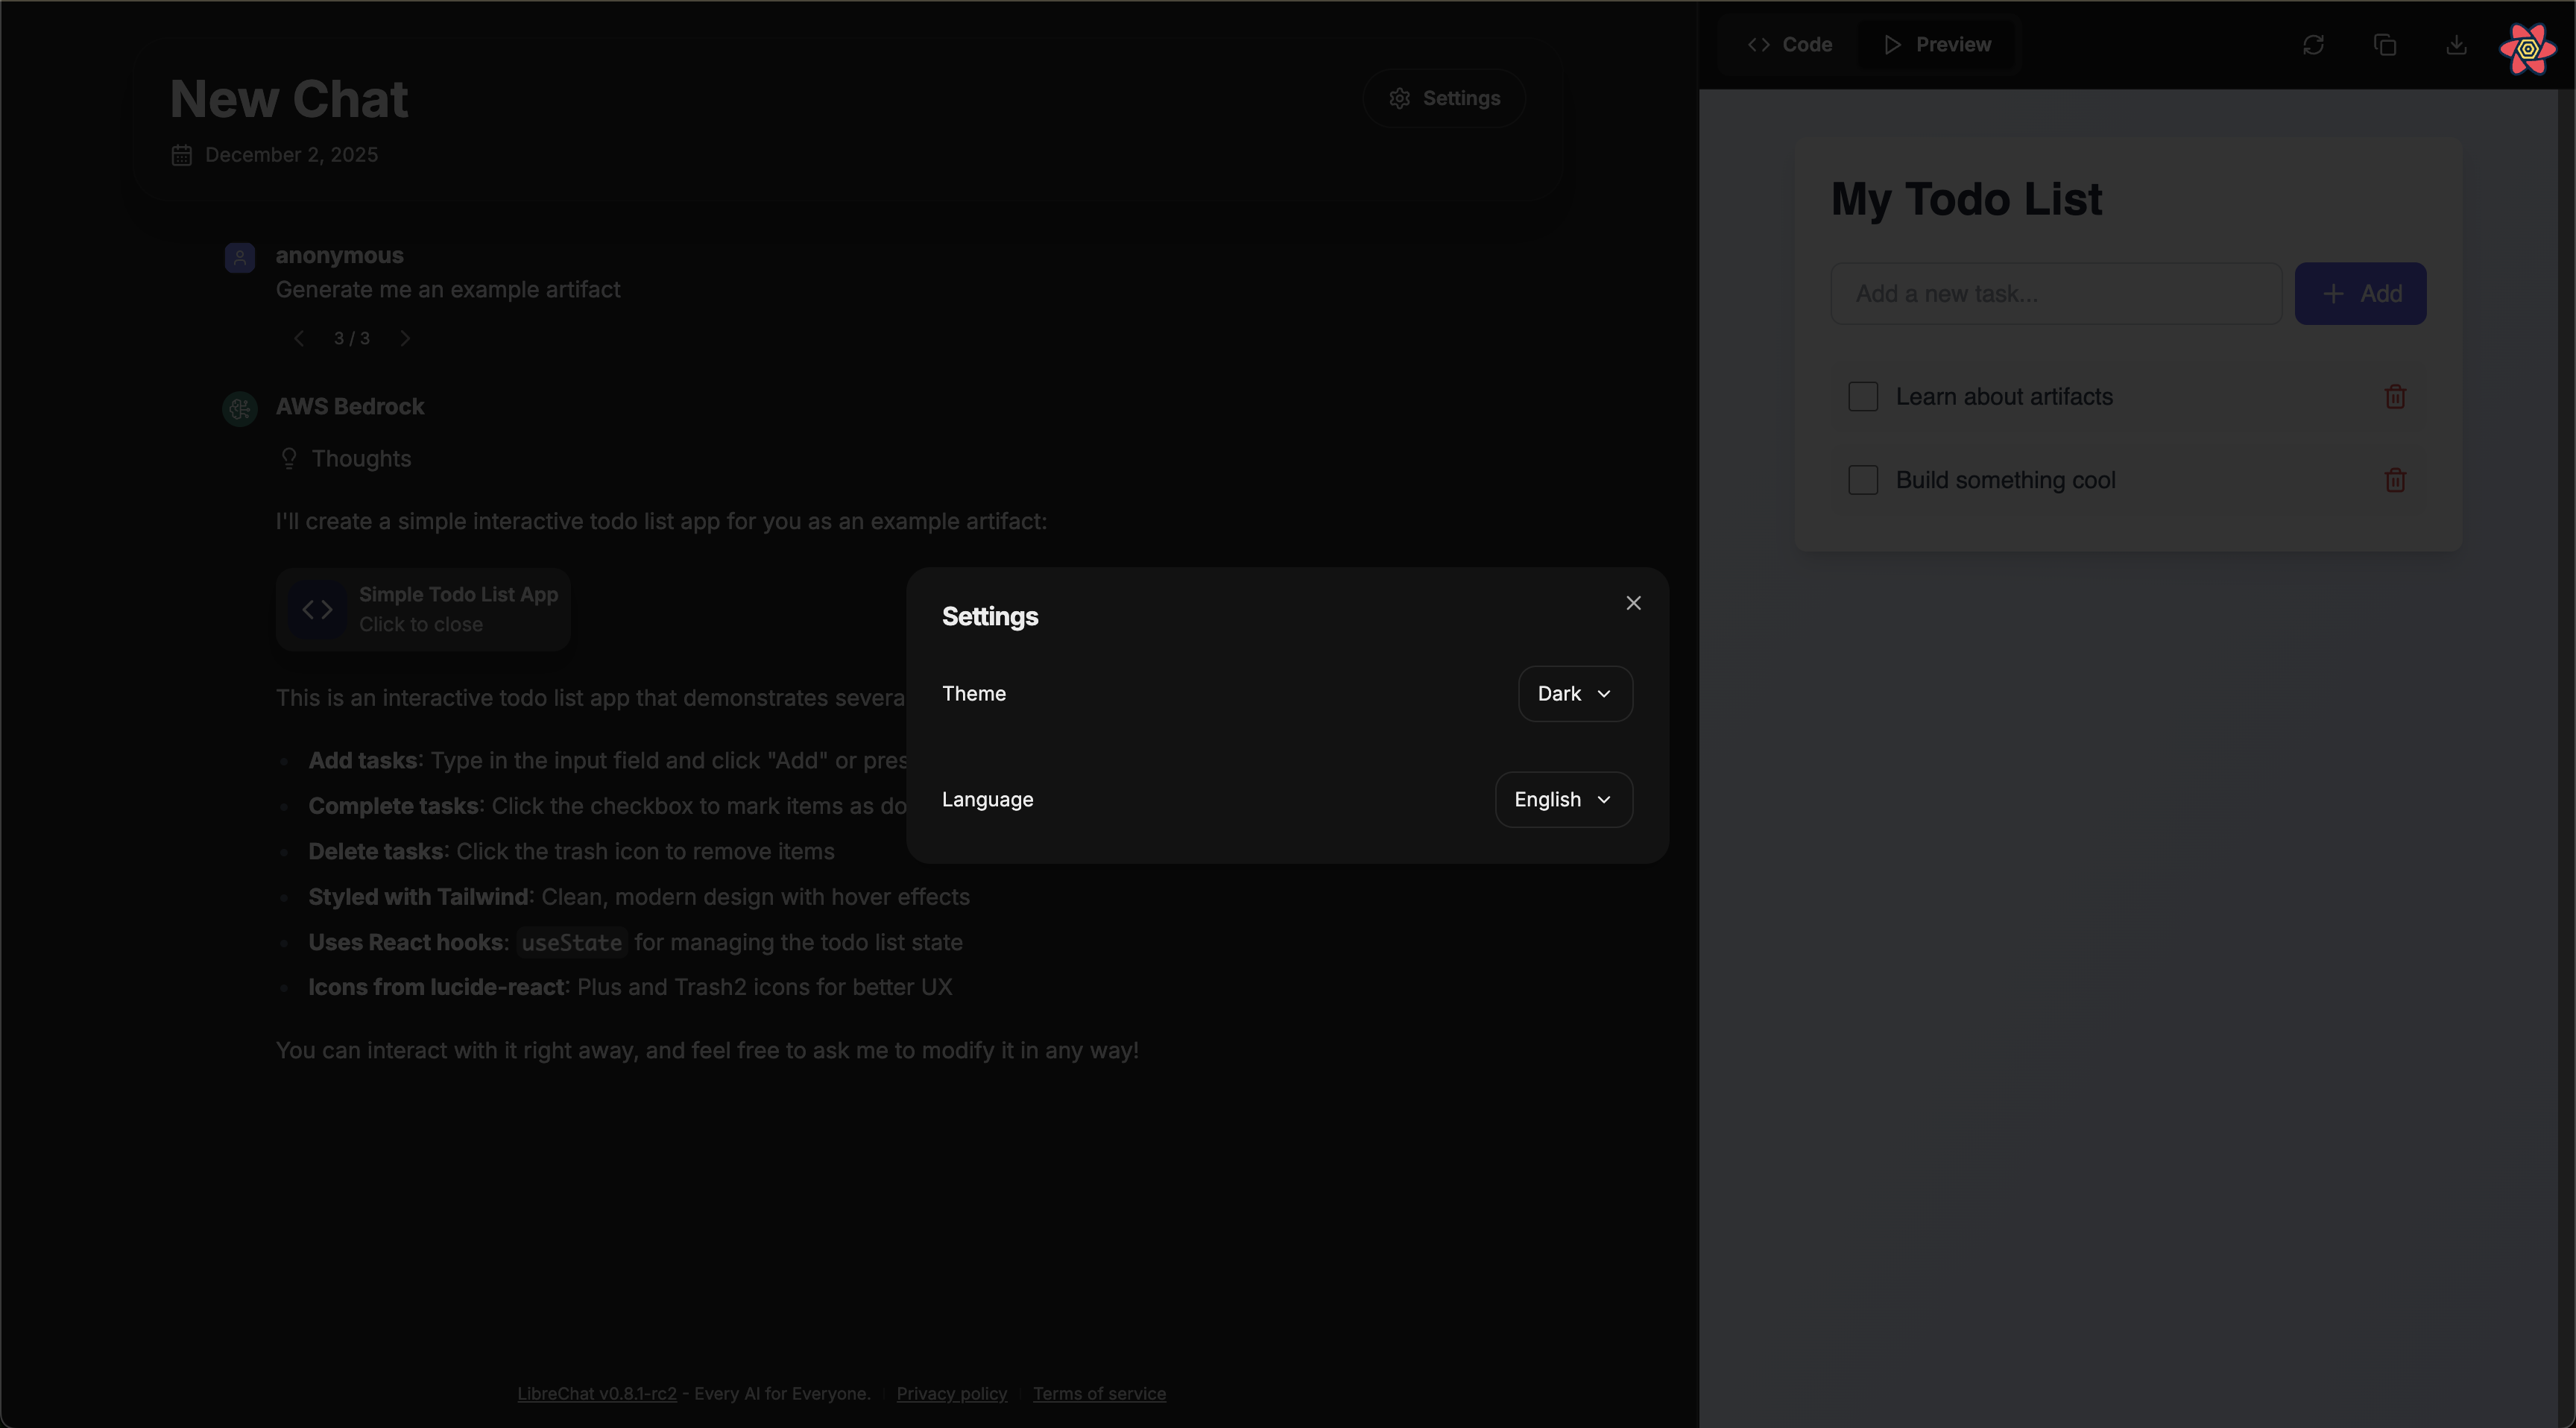Open the Simple Todo List App artifact
This screenshot has width=2576, height=1428.
[423, 609]
